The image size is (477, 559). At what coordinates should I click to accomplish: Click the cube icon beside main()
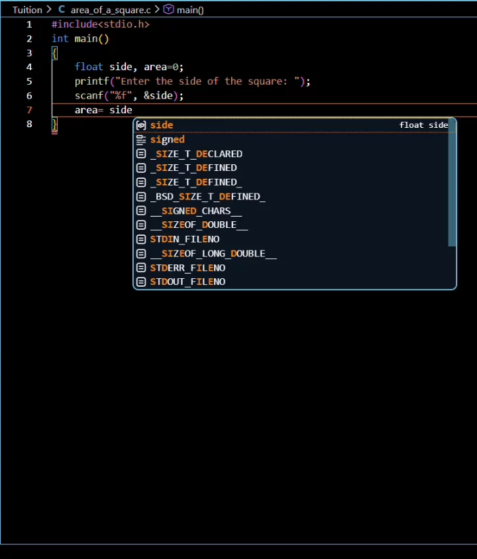point(169,9)
